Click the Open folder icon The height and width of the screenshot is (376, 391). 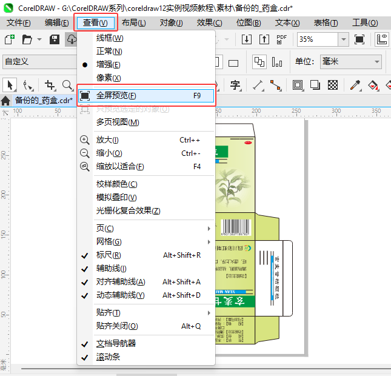tap(27, 39)
